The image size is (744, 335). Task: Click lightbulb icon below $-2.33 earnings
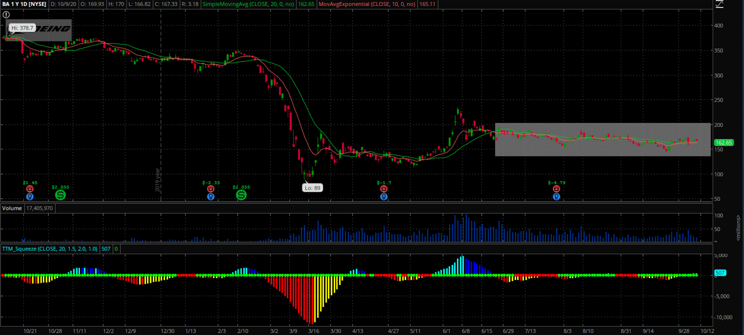point(211,197)
